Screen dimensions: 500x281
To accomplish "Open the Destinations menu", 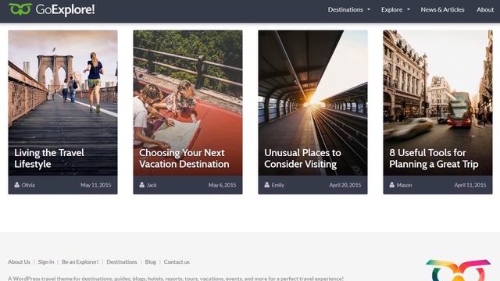I will [345, 9].
